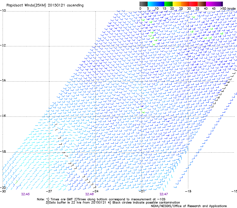
Task: Select legend tick label '30'
Action: tap(189, 8)
